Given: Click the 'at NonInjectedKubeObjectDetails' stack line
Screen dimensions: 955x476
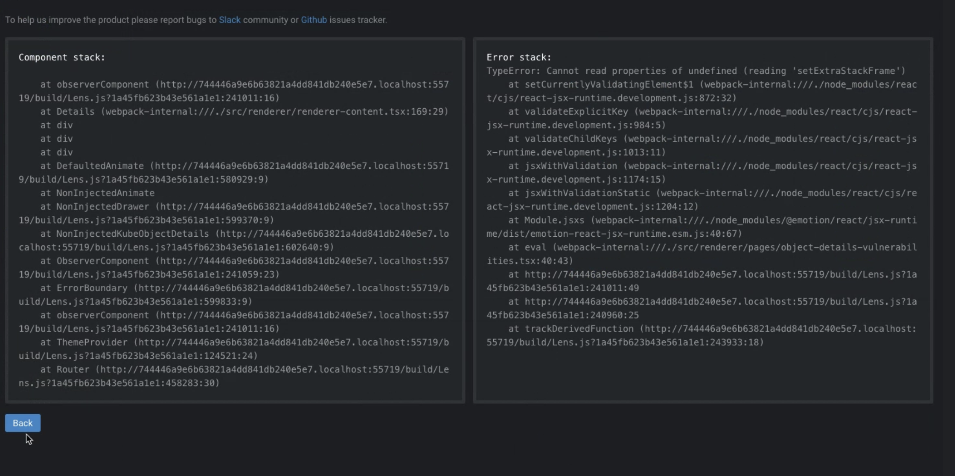Looking at the screenshot, I should (x=234, y=241).
